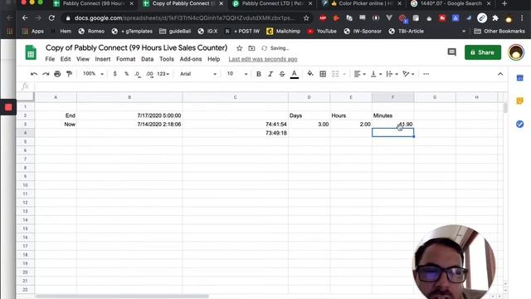Format as currency with dollar icon

[x=114, y=74]
